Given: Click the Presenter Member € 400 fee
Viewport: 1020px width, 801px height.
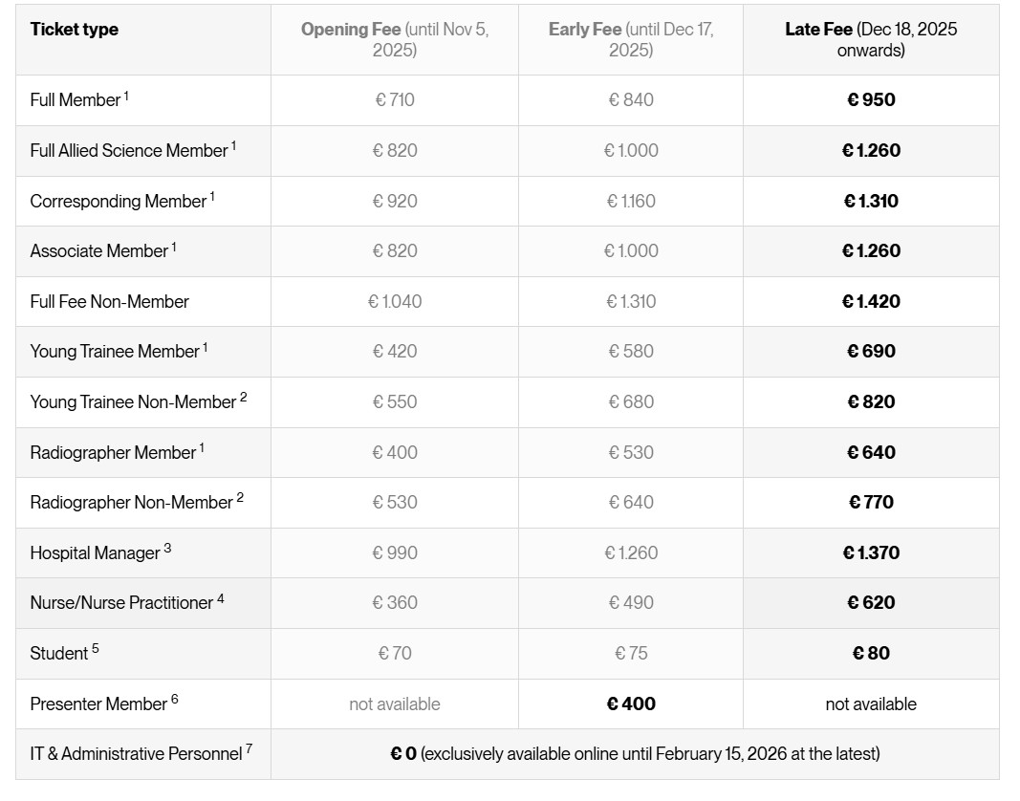Looking at the screenshot, I should (631, 704).
